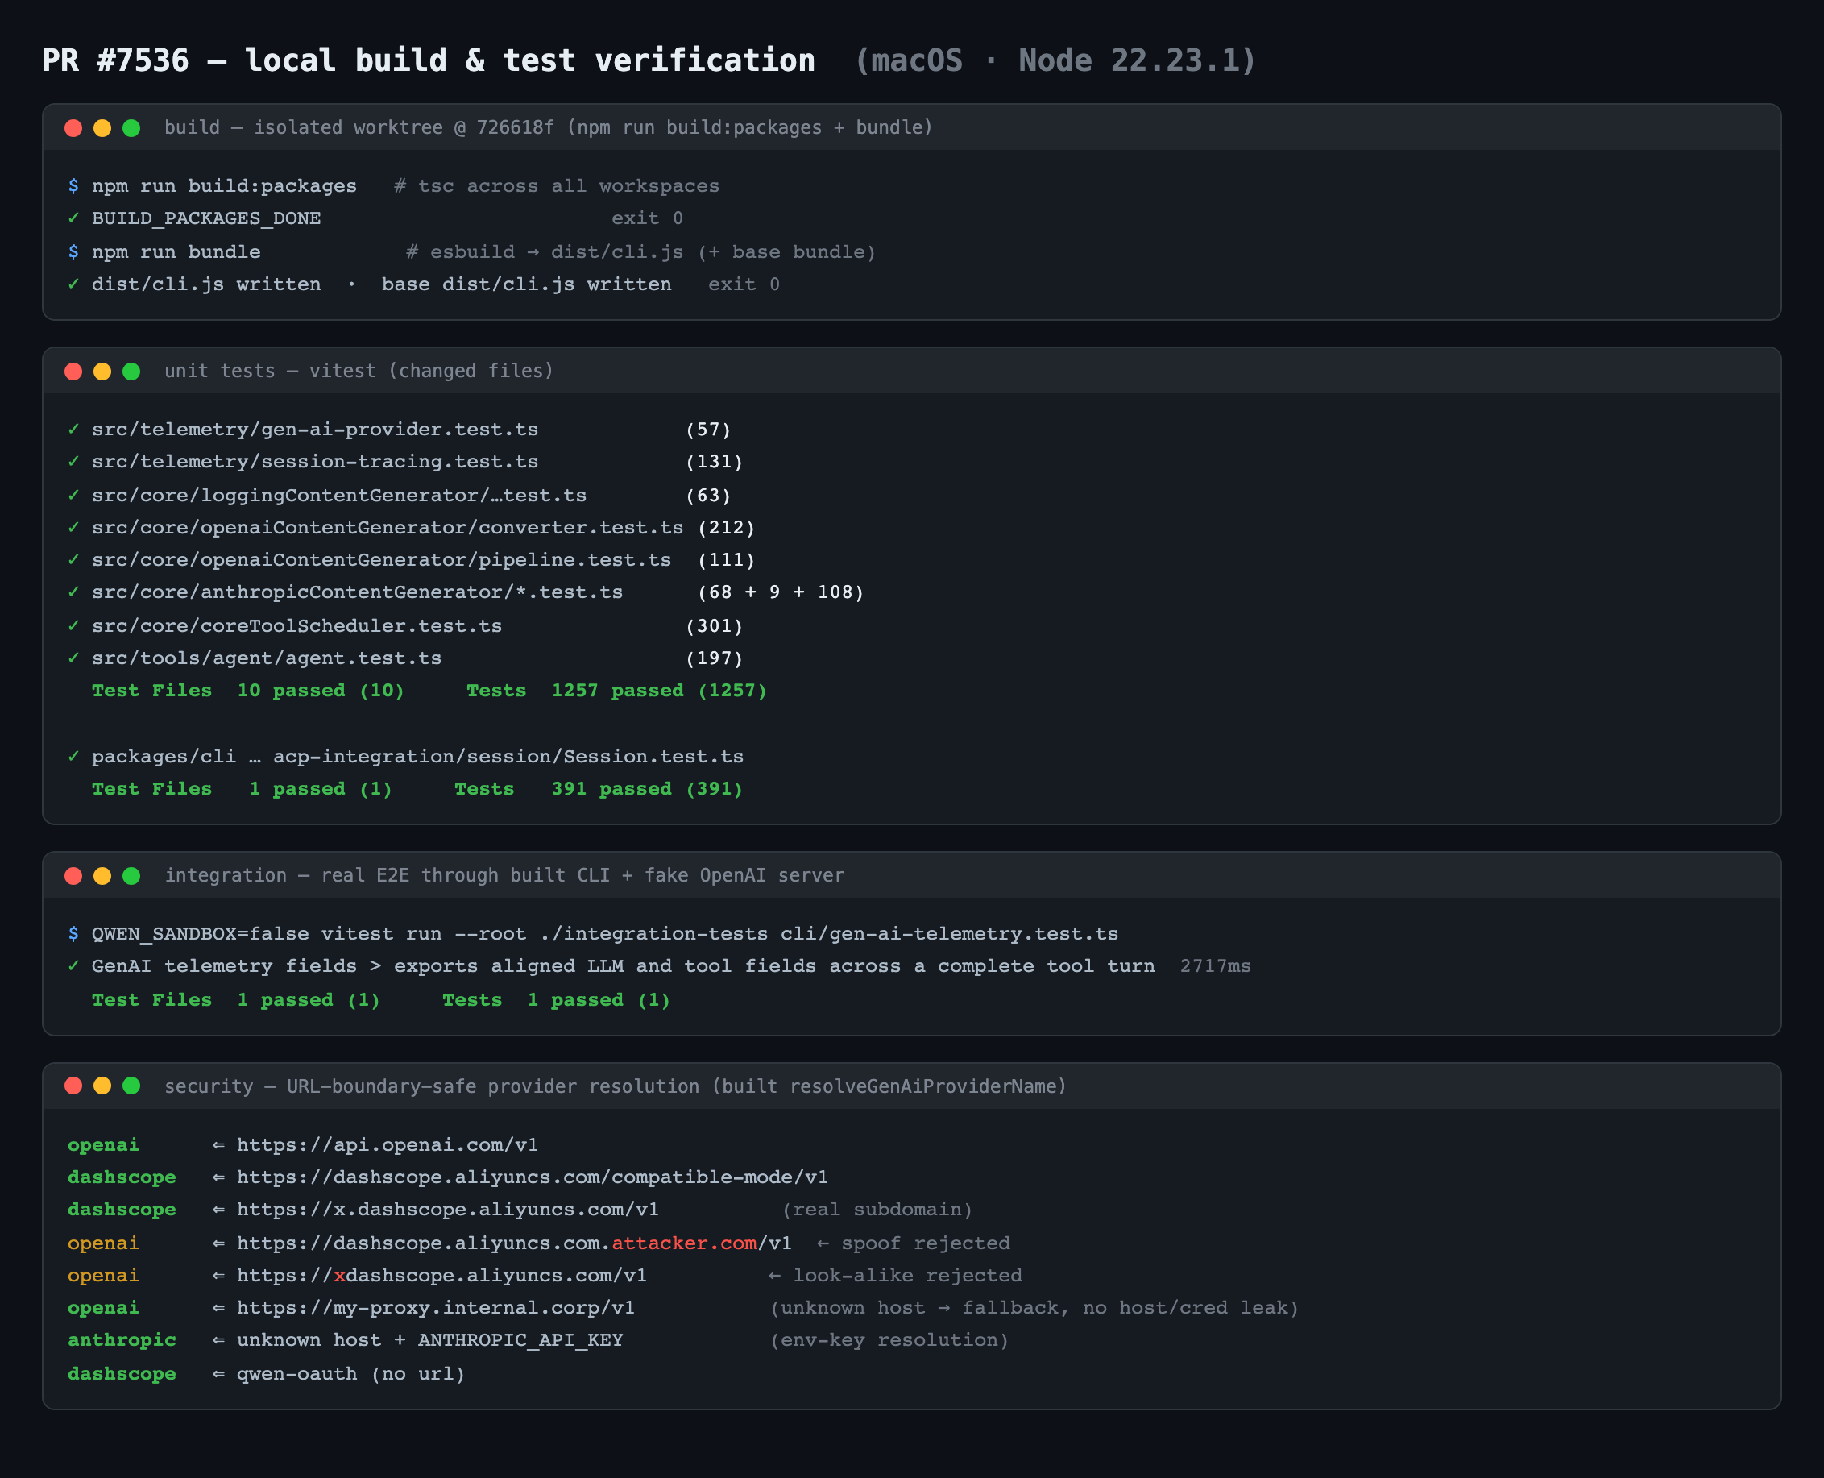
Task: Click the yellow dot on the security panel
Action: (x=102, y=1086)
